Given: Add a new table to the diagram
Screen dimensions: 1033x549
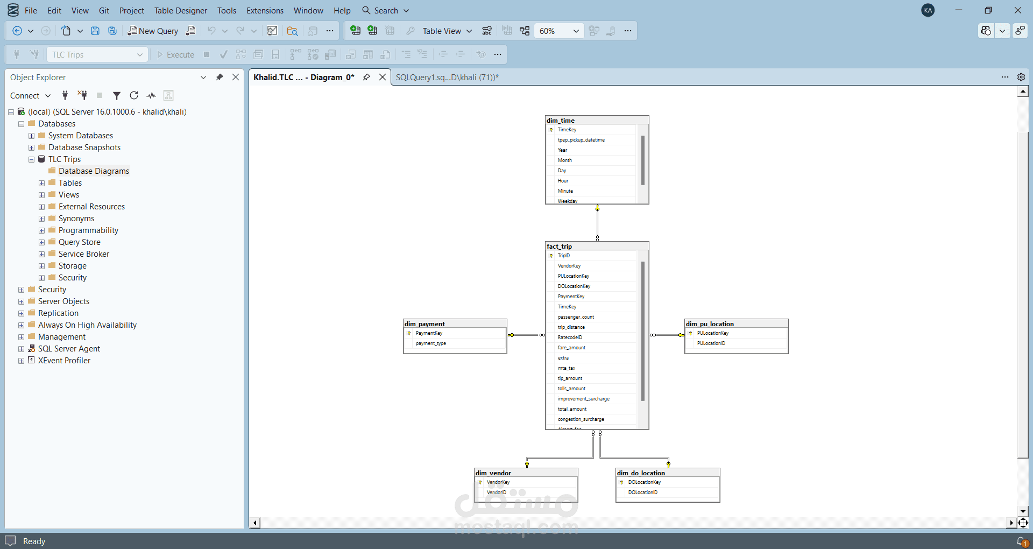Looking at the screenshot, I should pos(356,31).
